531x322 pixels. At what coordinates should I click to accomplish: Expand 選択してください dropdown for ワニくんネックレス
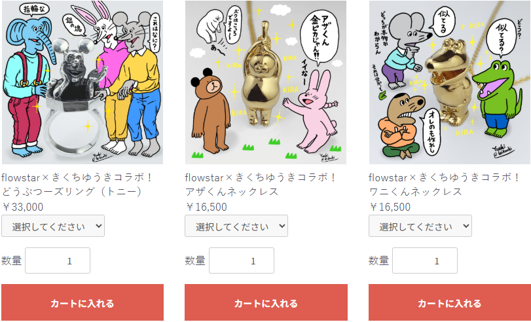click(x=420, y=226)
